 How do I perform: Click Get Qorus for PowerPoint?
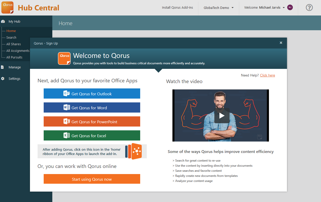click(92, 121)
